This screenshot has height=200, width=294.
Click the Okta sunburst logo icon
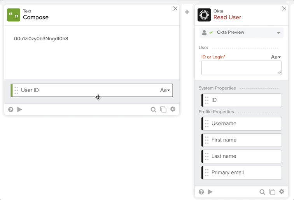[x=204, y=15]
